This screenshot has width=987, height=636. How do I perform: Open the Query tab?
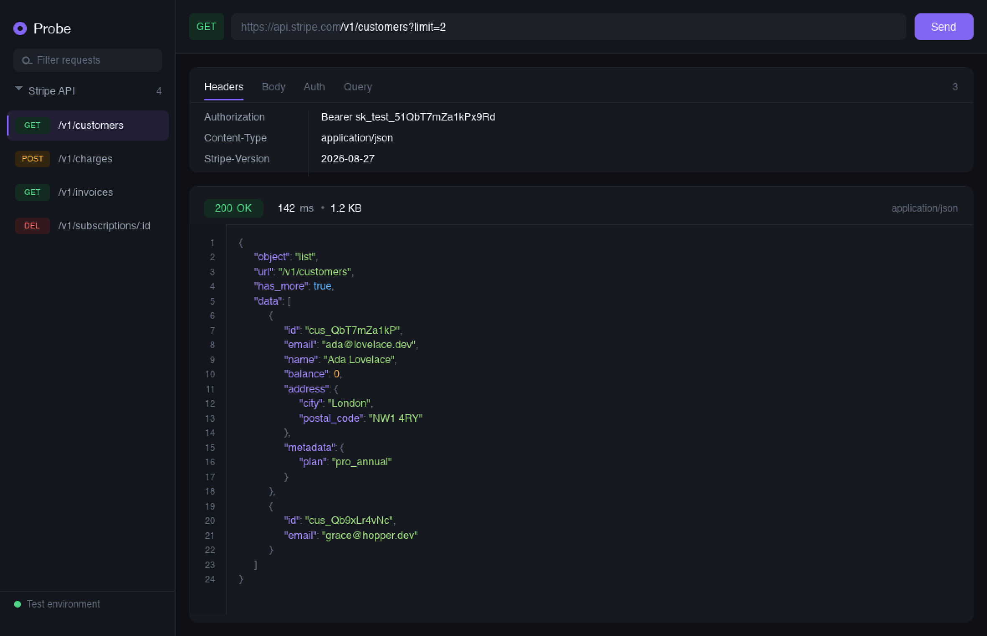click(x=358, y=87)
